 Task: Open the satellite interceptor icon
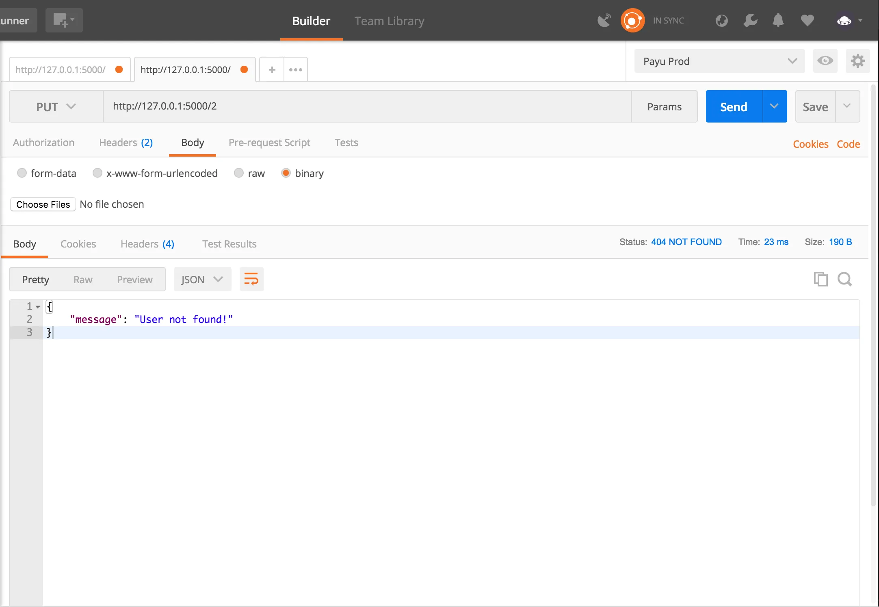(604, 20)
